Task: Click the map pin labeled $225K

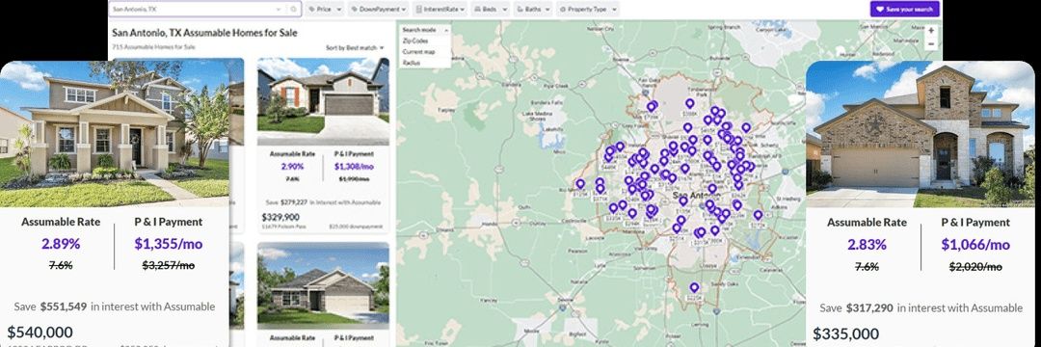Action: click(x=694, y=288)
